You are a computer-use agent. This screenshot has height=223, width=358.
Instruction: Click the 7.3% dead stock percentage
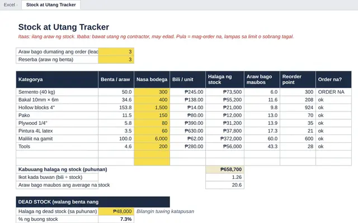pos(116,219)
